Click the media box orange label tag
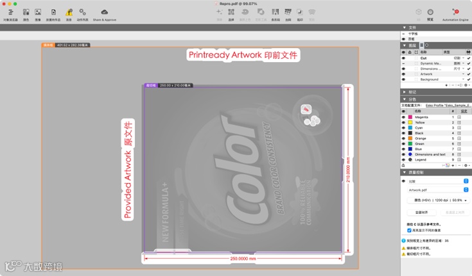The image size is (472, 276). pyautogui.click(x=48, y=45)
